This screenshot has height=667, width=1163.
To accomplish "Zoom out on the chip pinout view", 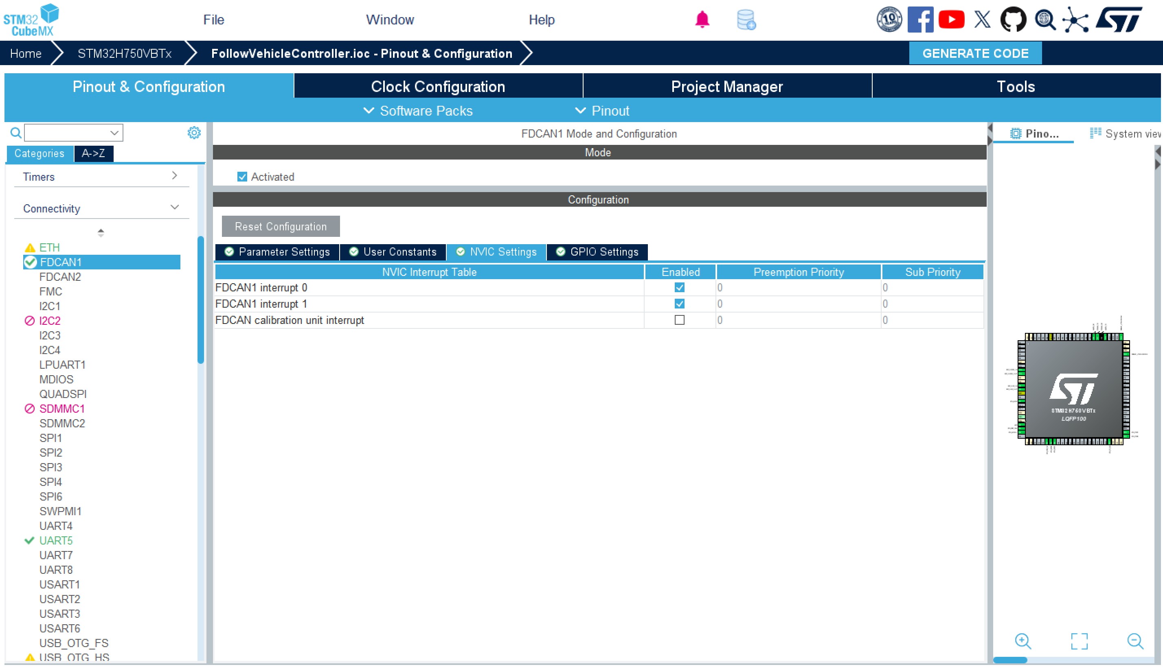I will pos(1135,641).
